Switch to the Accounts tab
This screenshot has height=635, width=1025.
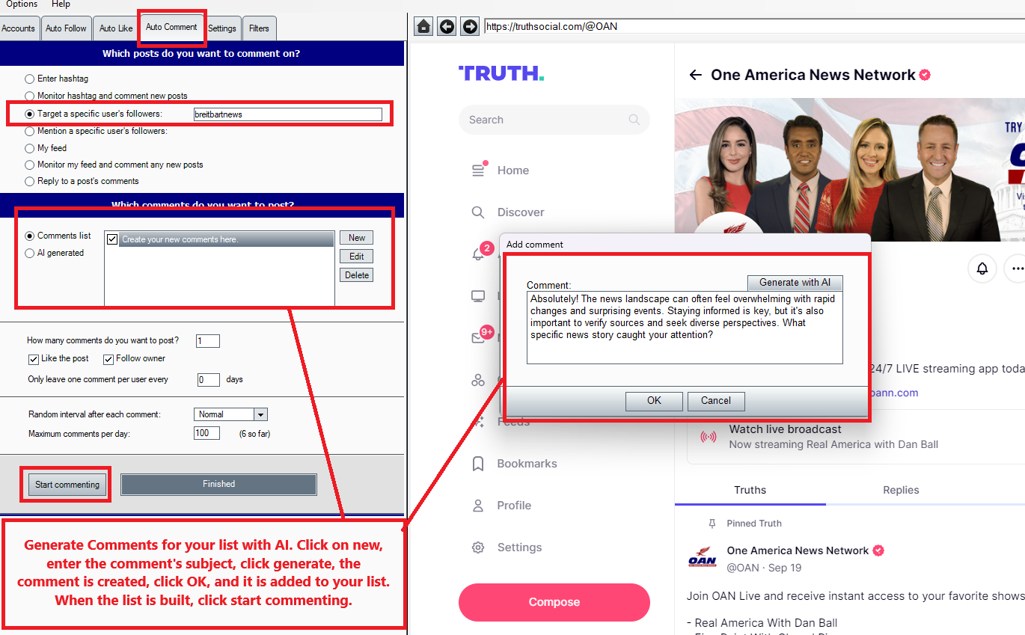[19, 28]
